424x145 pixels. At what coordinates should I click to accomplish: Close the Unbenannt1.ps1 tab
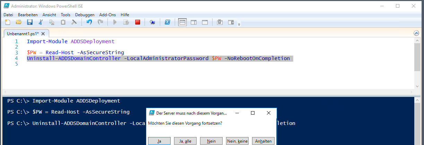point(43,34)
